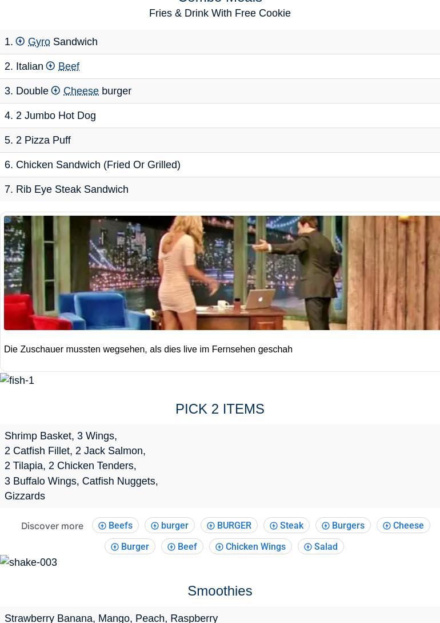Select the Beefs discover chip
440x623 pixels.
pyautogui.click(x=115, y=525)
